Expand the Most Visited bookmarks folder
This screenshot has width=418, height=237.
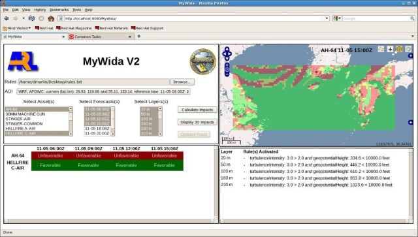(x=16, y=28)
